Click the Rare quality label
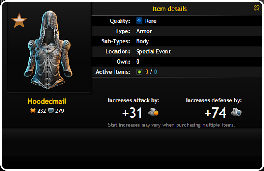Screen dimensions: 264x171 tap(151, 21)
